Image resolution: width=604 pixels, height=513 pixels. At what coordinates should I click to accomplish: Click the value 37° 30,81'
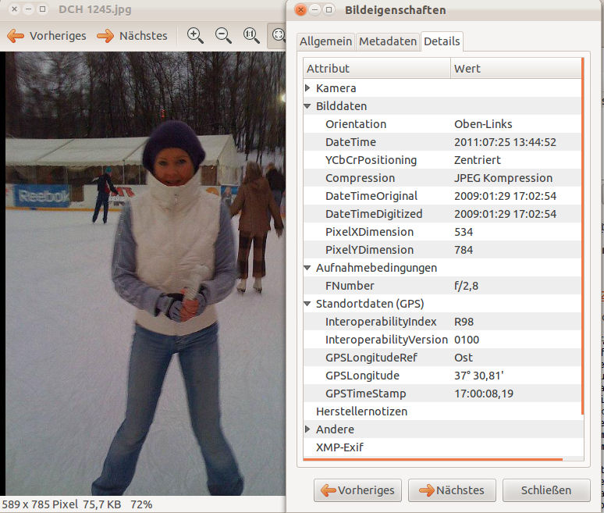(479, 376)
